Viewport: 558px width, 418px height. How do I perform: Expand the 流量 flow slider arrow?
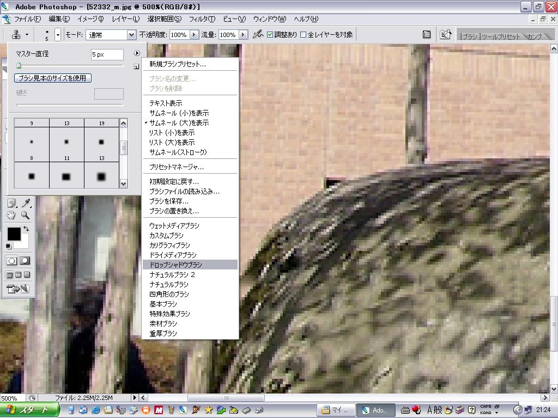coord(243,35)
